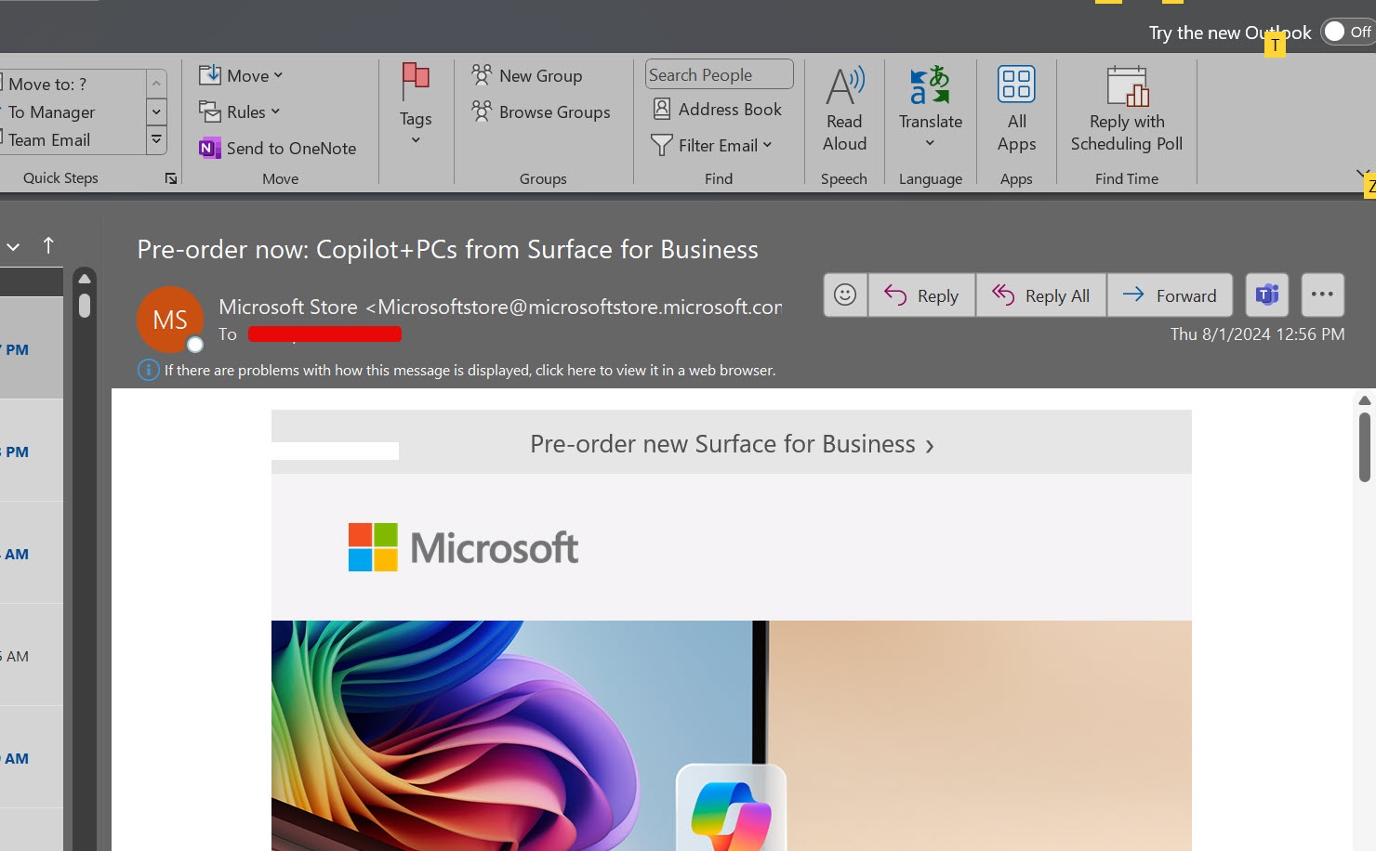Focus the Search People field

(719, 74)
